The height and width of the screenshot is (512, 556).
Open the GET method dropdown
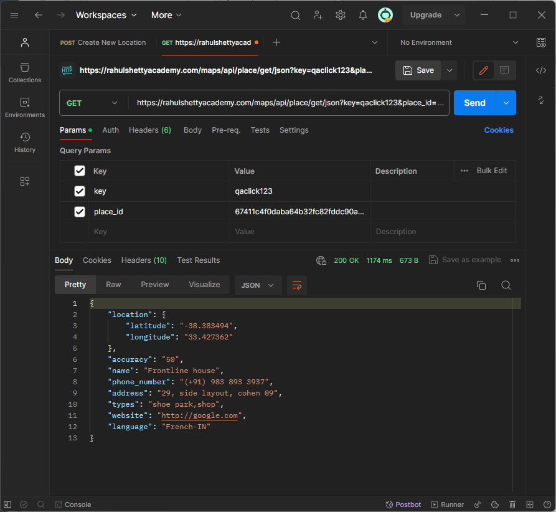click(x=92, y=103)
